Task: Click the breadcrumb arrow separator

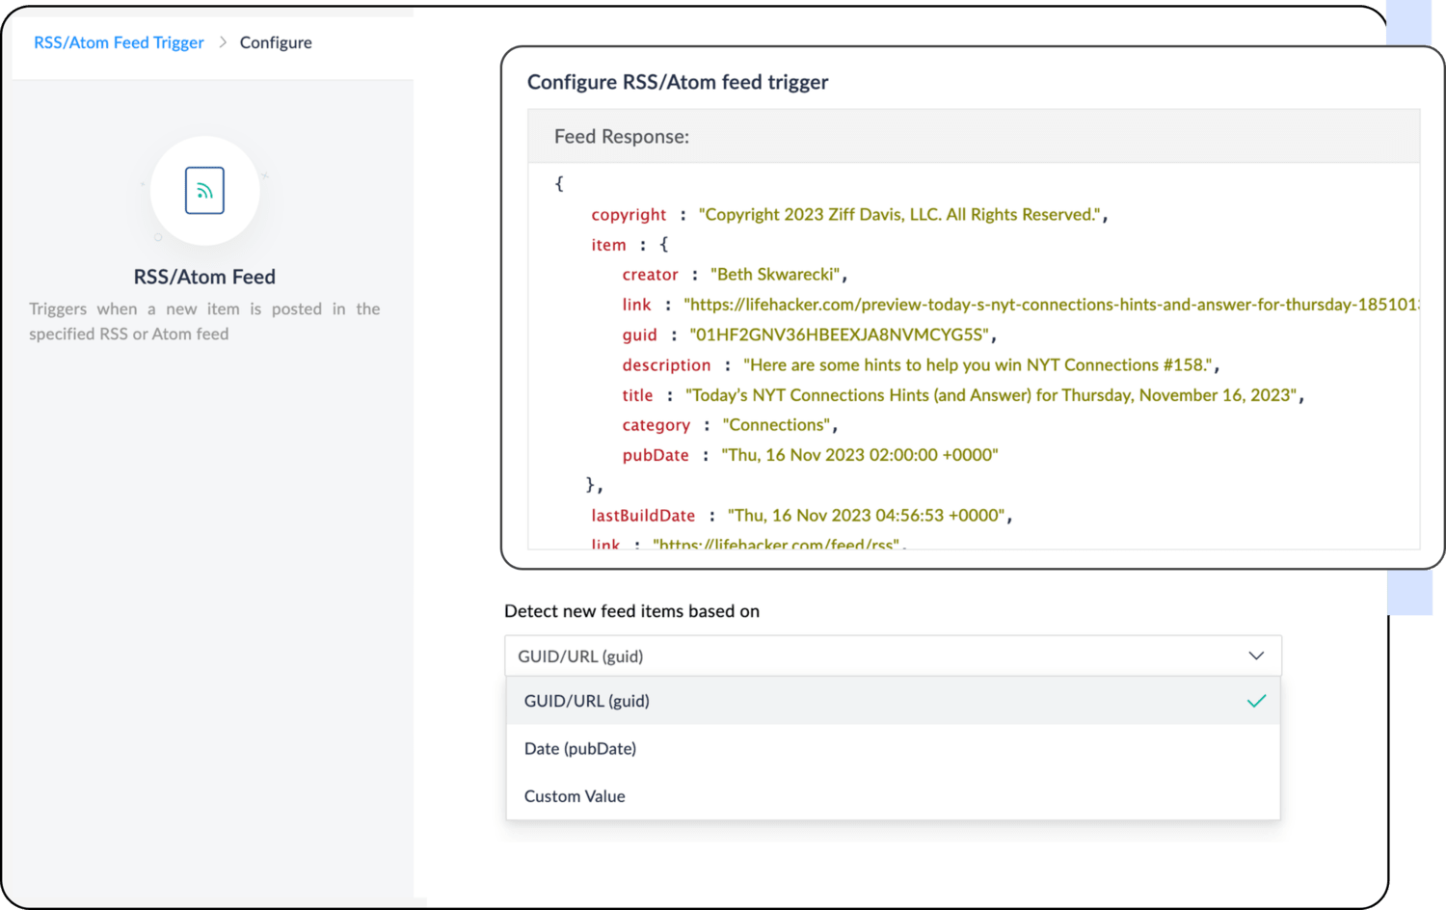Action: (x=223, y=42)
